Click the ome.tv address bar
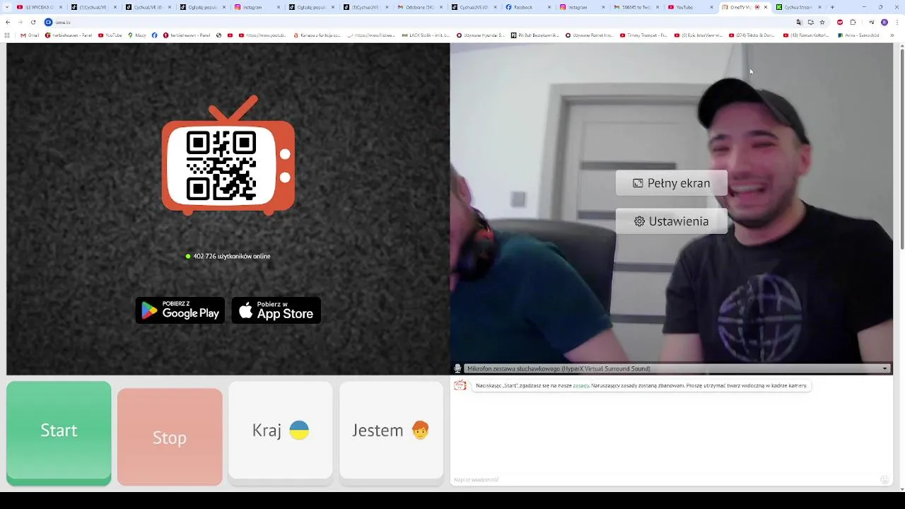 tap(417, 22)
